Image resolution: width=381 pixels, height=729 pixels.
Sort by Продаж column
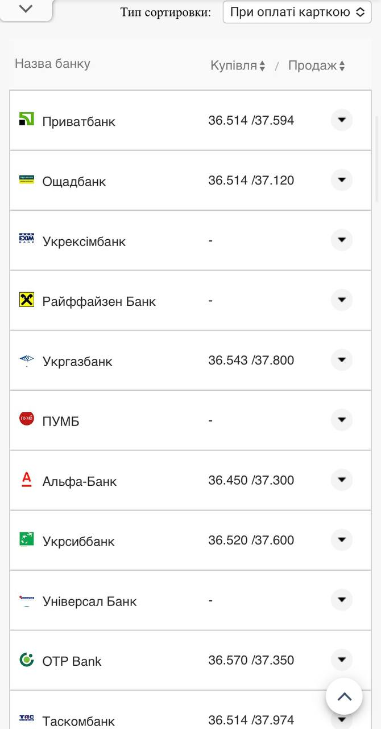click(317, 66)
